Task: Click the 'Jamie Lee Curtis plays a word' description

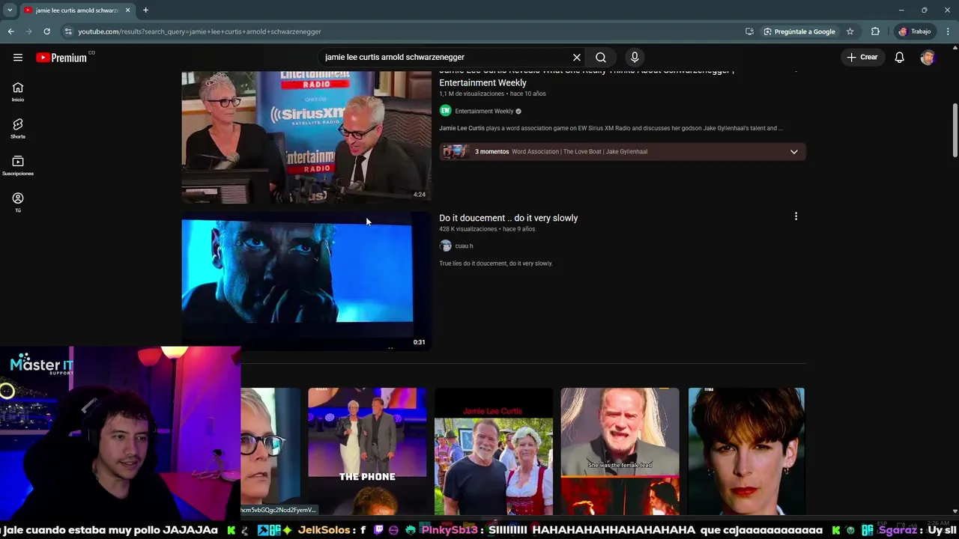Action: coord(611,128)
